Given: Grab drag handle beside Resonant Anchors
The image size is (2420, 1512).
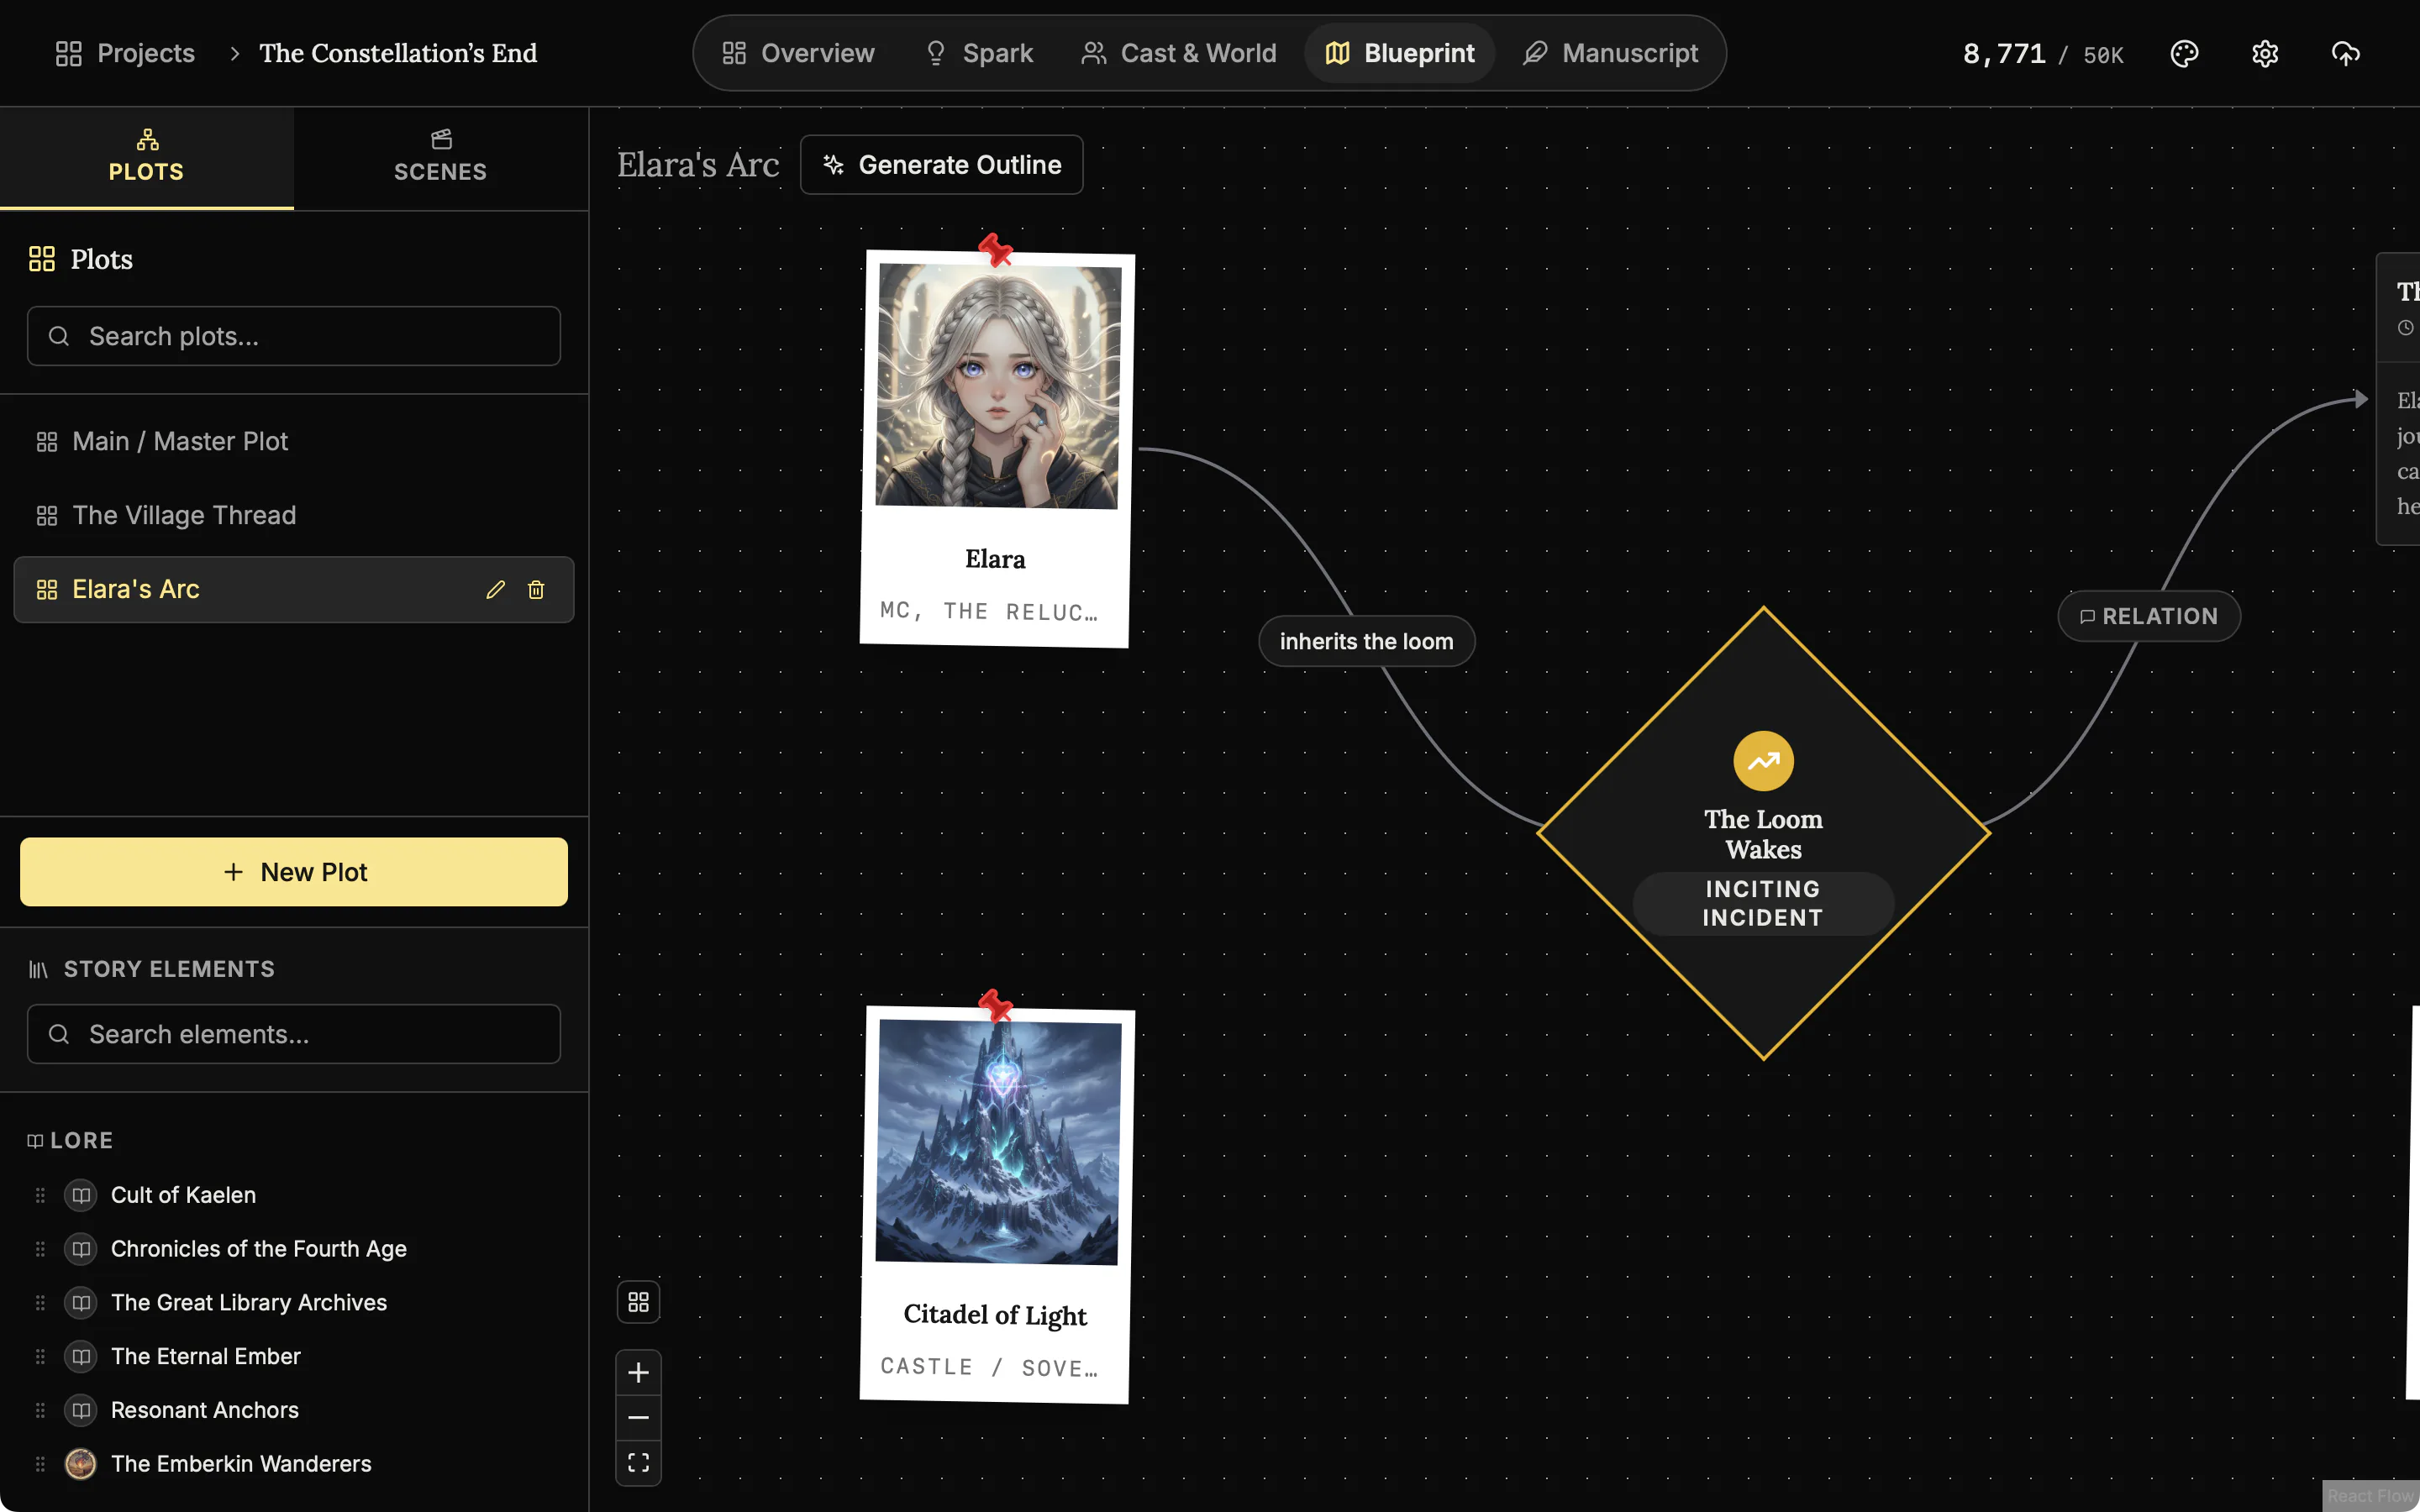Looking at the screenshot, I should pyautogui.click(x=40, y=1410).
